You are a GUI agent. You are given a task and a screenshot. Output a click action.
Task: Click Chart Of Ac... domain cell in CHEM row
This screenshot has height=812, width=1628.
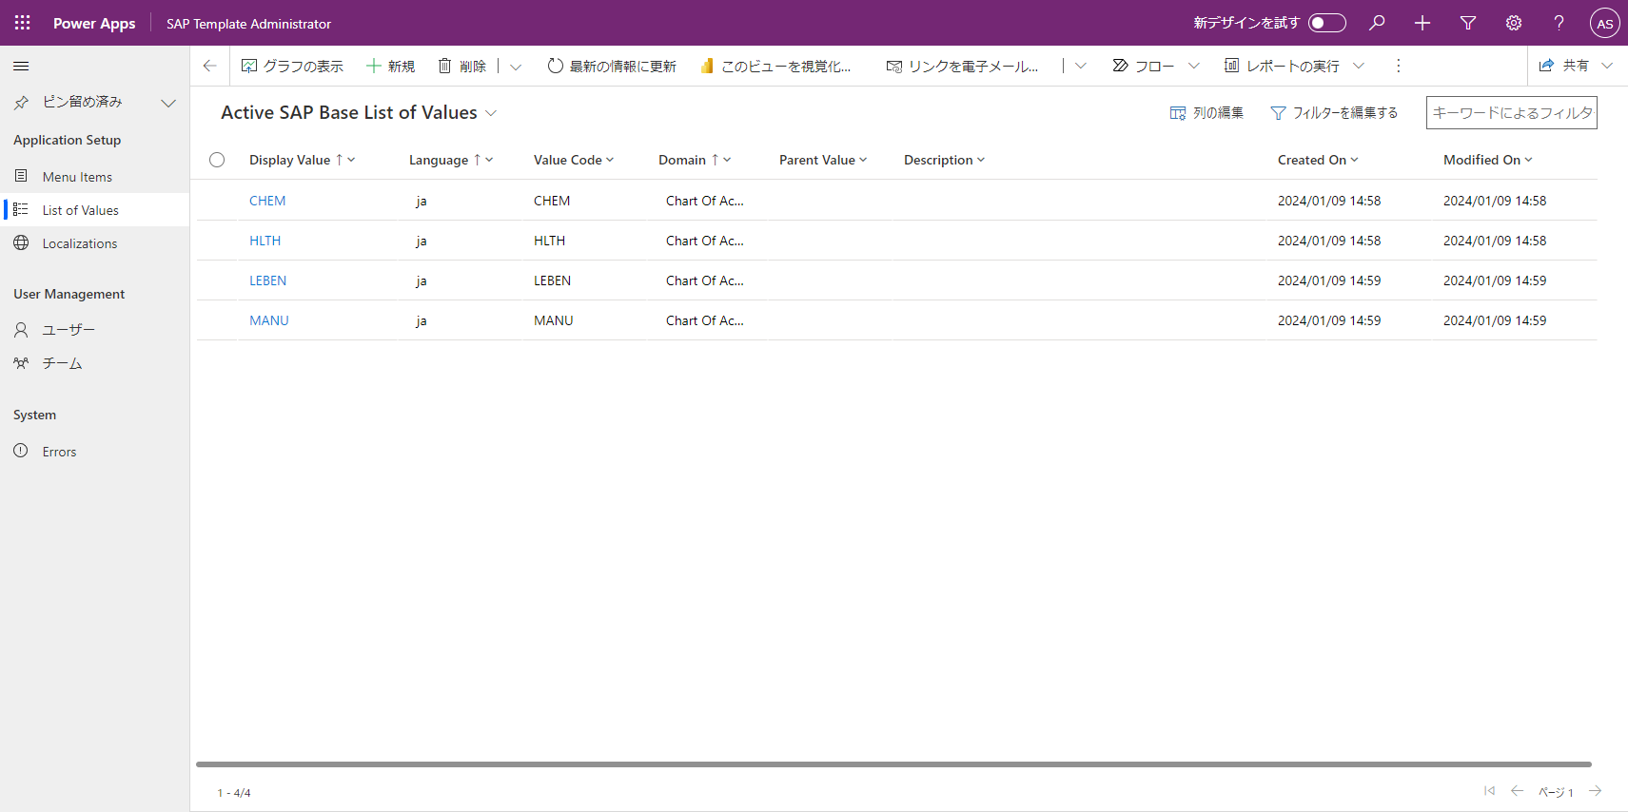pos(705,201)
